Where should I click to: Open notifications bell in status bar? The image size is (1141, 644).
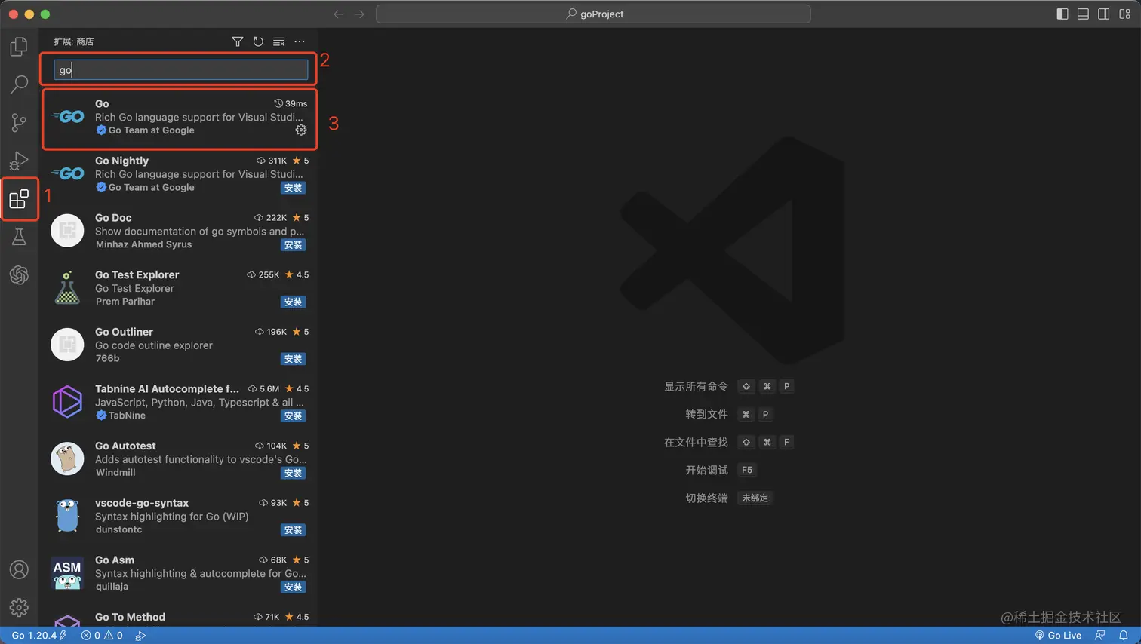click(1124, 636)
